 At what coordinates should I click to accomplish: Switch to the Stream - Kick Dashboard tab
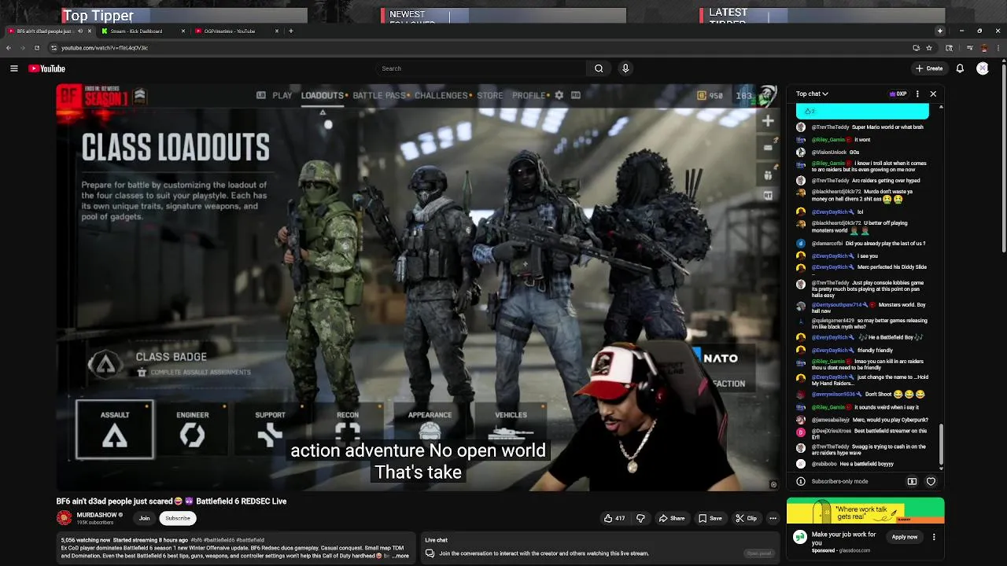coord(136,31)
